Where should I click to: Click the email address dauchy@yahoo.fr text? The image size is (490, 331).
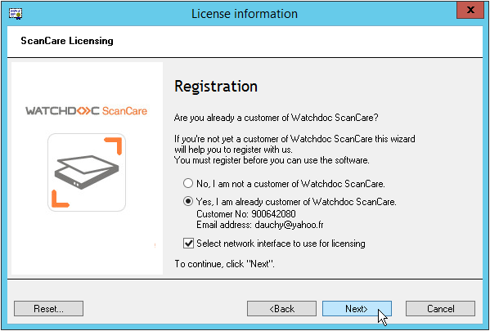[x=289, y=225]
